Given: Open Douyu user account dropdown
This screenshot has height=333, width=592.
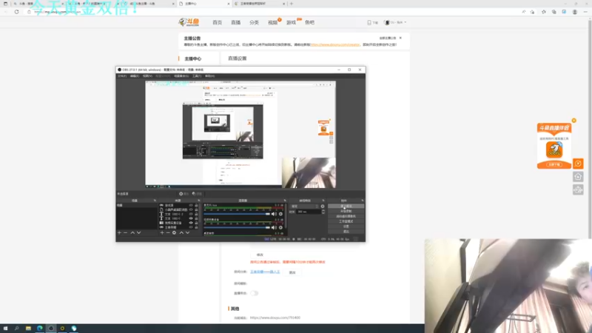Looking at the screenshot, I should coord(395,23).
